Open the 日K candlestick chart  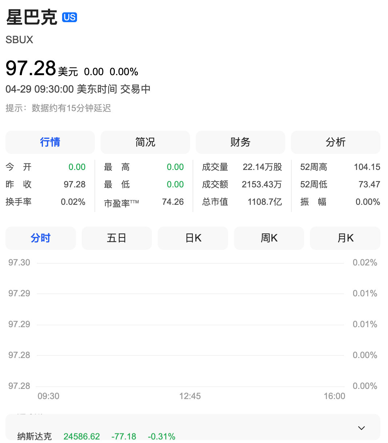[193, 238]
